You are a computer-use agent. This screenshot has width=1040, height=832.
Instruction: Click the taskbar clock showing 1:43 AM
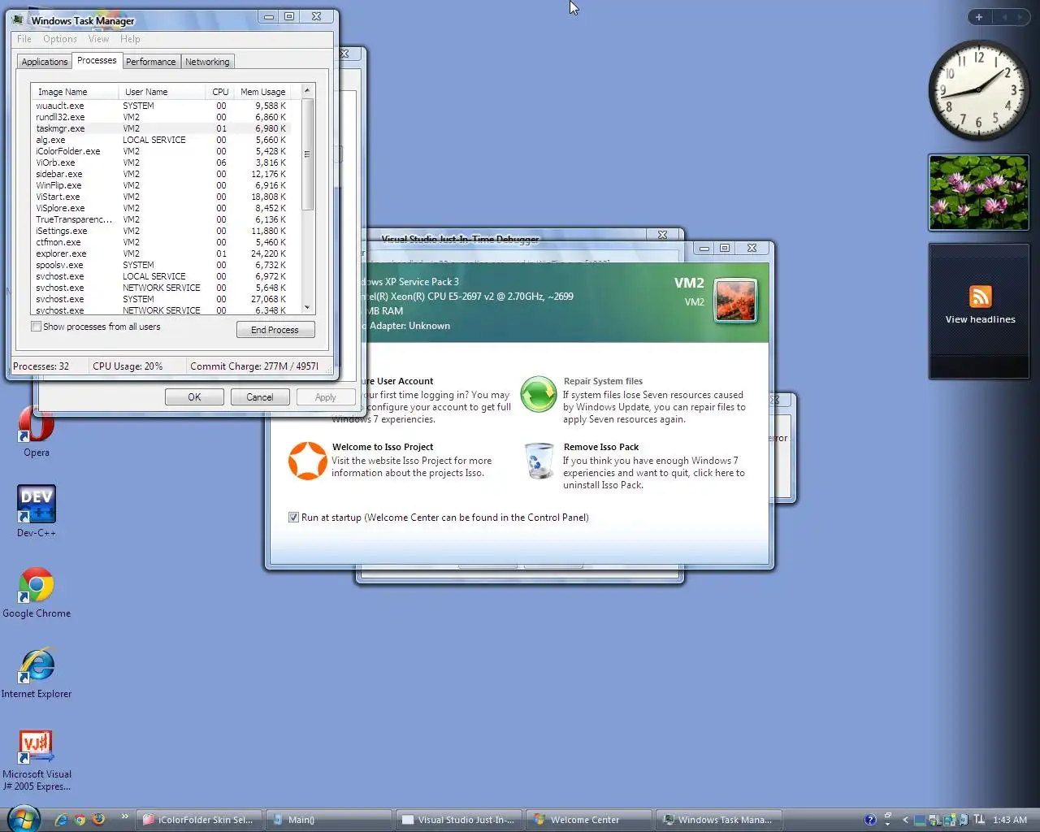(x=1010, y=820)
